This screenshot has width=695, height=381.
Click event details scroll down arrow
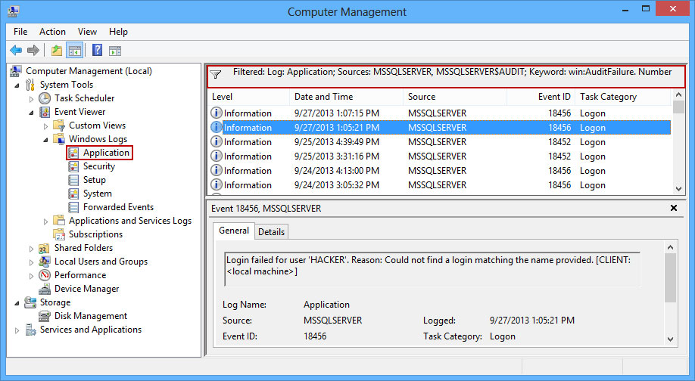670,339
